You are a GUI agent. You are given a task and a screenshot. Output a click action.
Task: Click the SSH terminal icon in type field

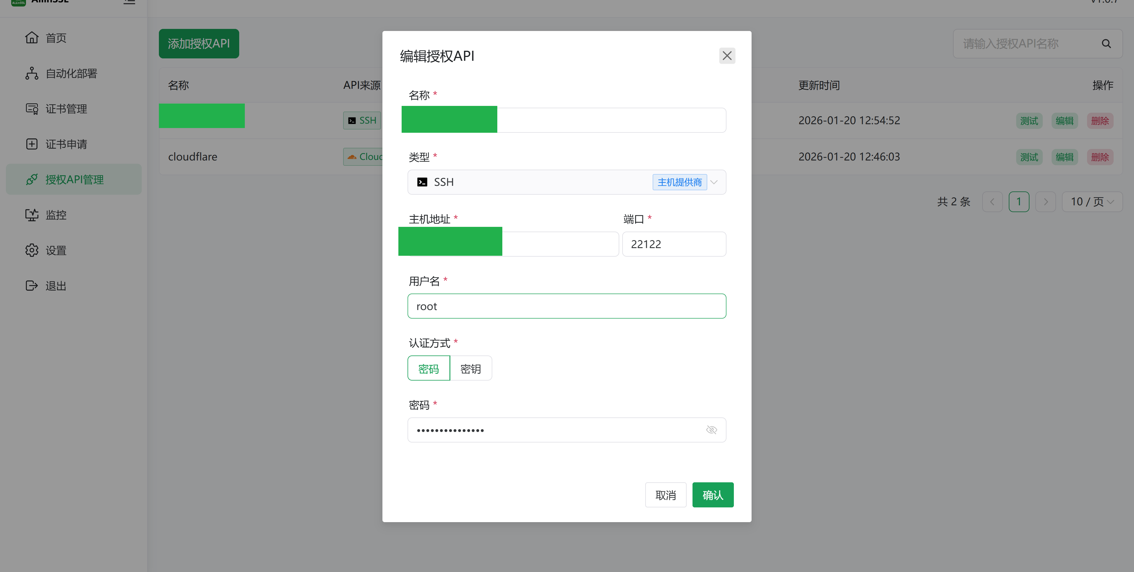(x=422, y=182)
